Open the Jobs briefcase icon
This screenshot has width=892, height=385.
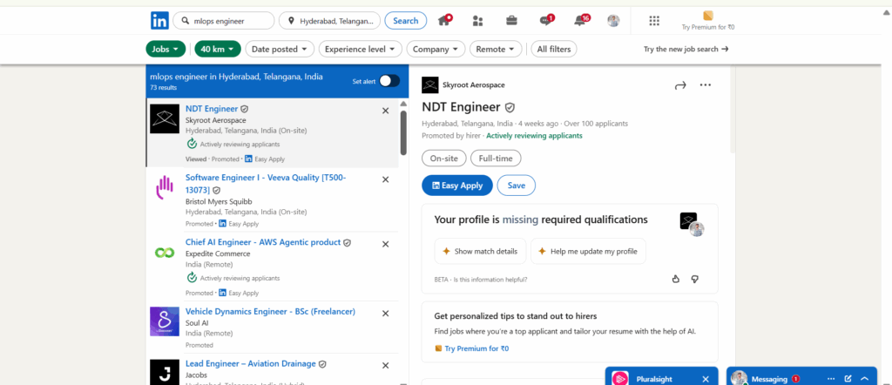(x=511, y=20)
